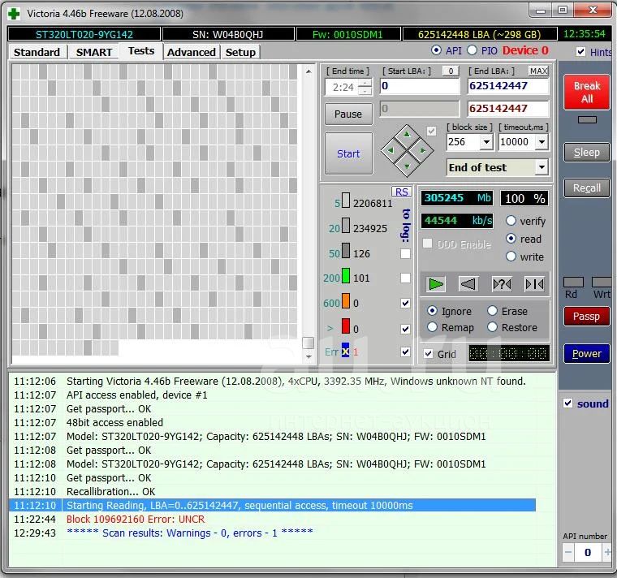
Task: Select the highlighted Starting Reading log line
Action: [272, 505]
